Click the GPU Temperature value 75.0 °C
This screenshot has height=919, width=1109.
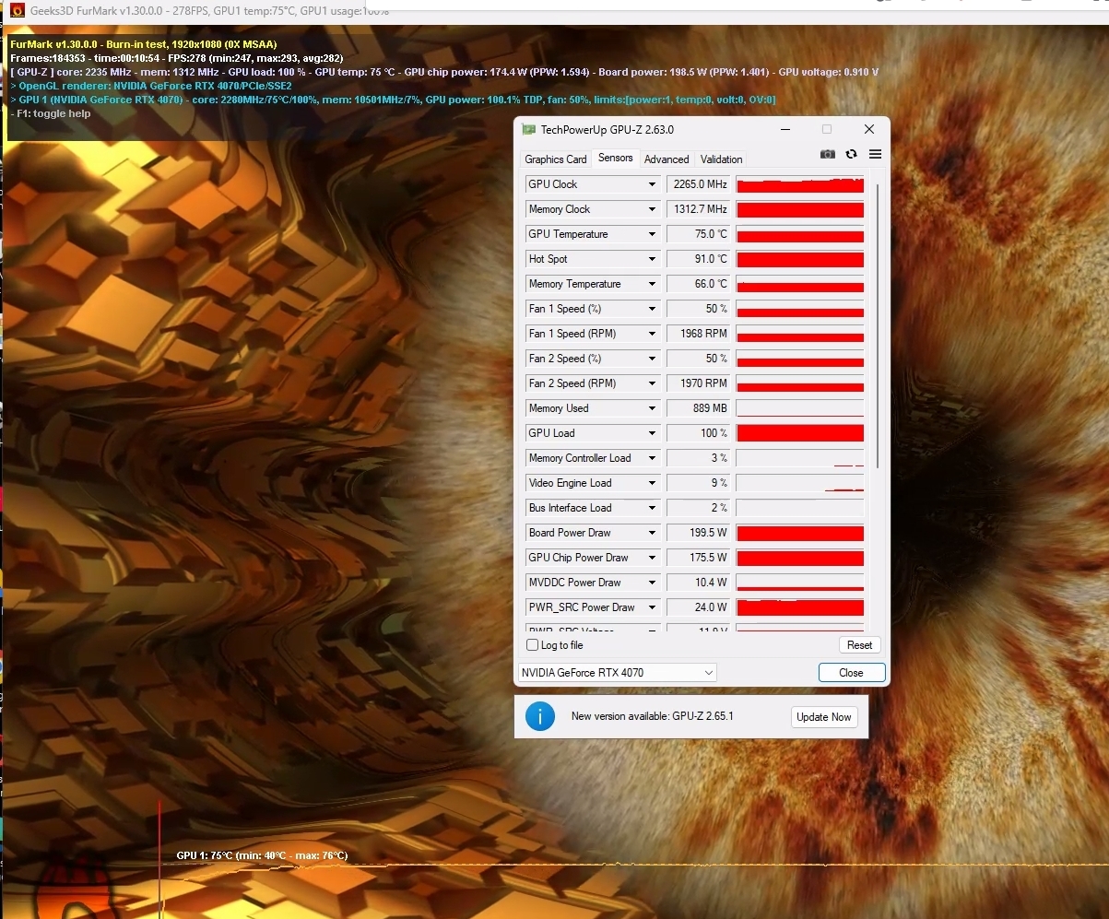coord(699,234)
